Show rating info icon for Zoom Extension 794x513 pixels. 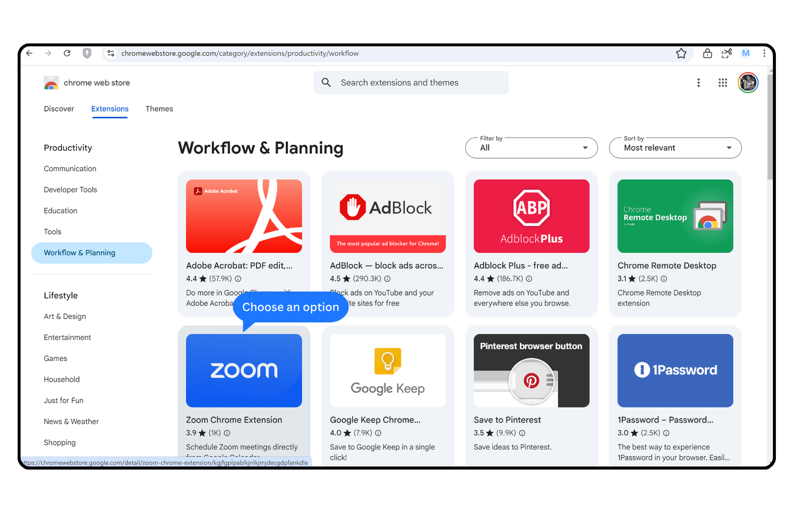pos(227,433)
